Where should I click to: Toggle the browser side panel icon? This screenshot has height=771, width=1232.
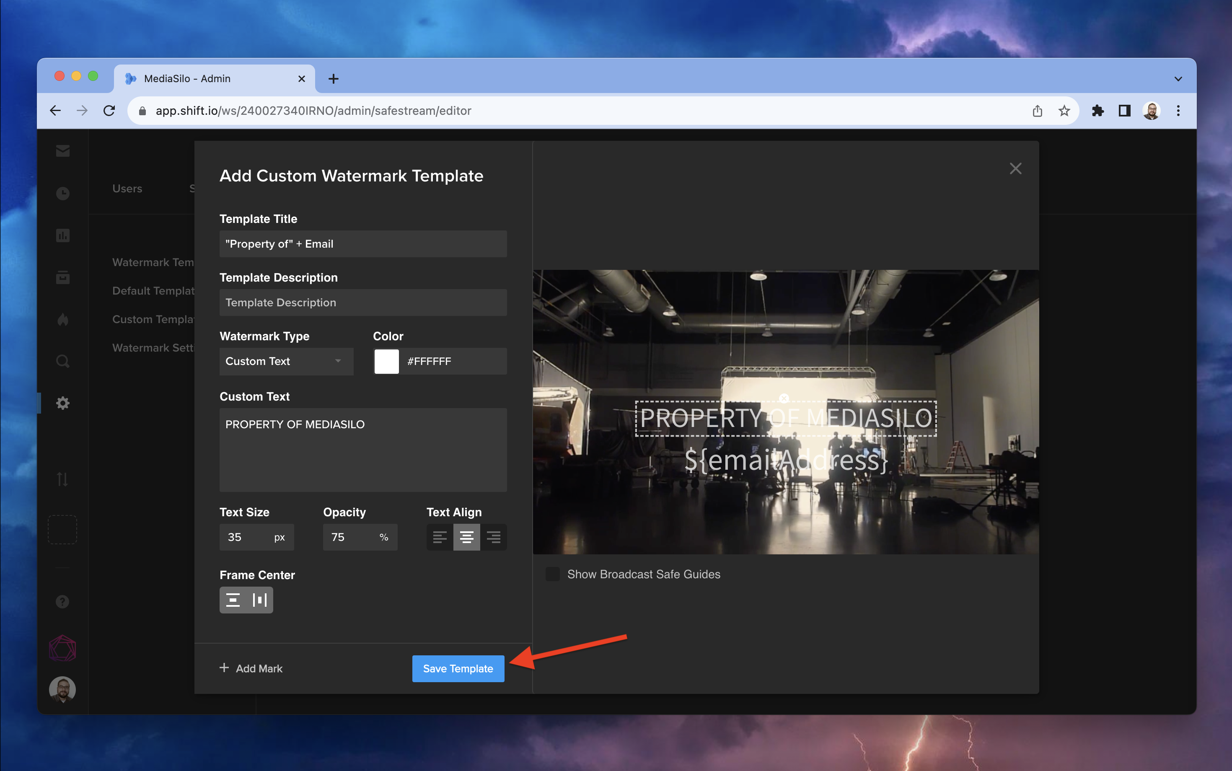coord(1124,111)
